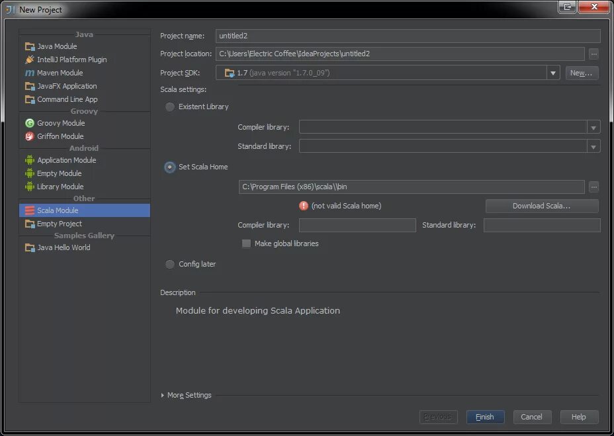614x436 pixels.
Task: Click the JavaFX Application folder icon
Action: 30,86
